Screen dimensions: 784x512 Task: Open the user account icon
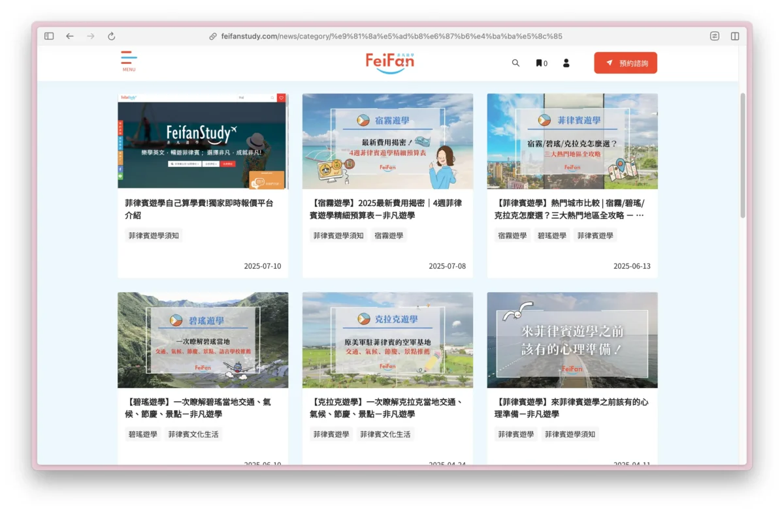(x=566, y=63)
